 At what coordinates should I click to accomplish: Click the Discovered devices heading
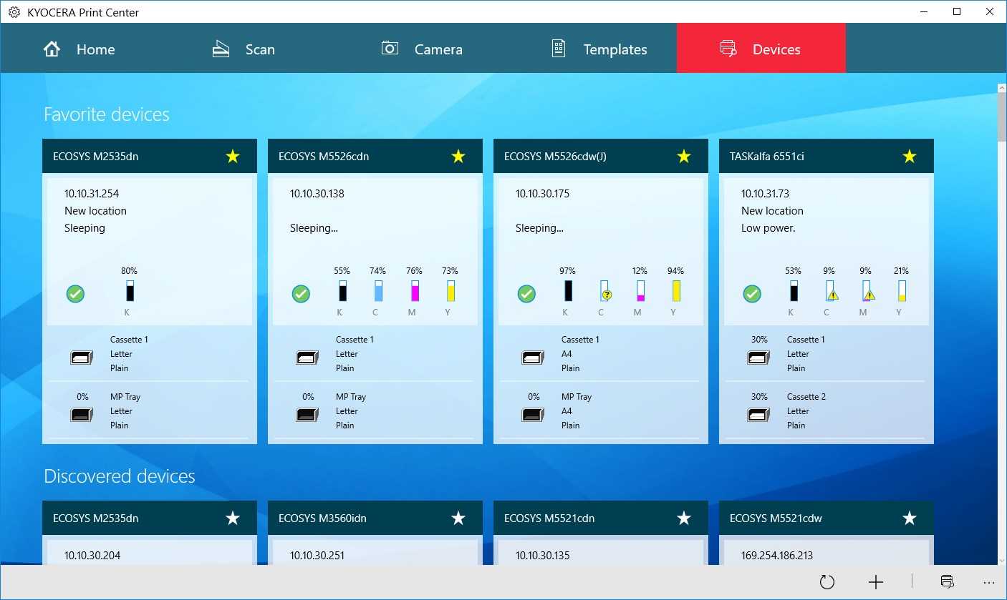(120, 476)
